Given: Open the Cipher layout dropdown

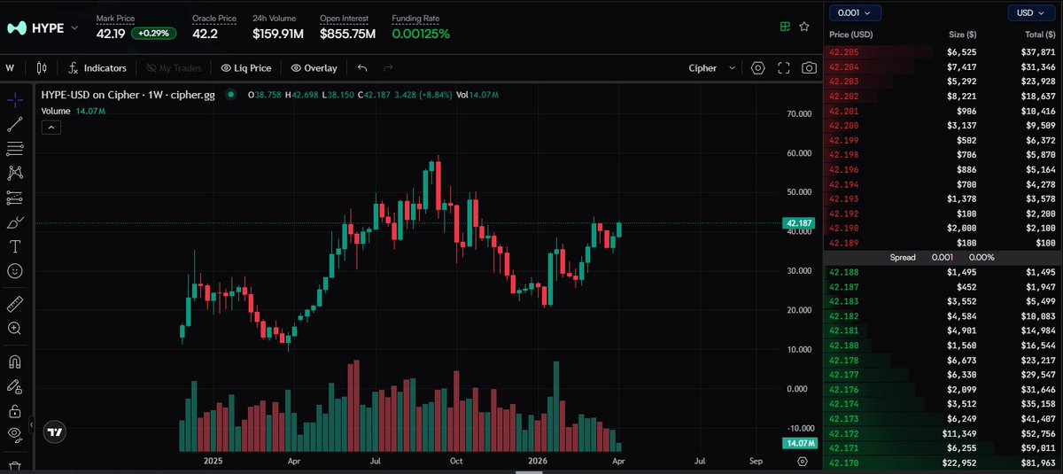Looking at the screenshot, I should 712,67.
